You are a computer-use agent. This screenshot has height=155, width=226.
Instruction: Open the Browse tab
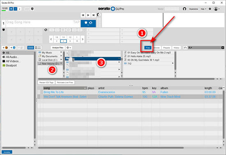pyautogui.click(x=157, y=48)
